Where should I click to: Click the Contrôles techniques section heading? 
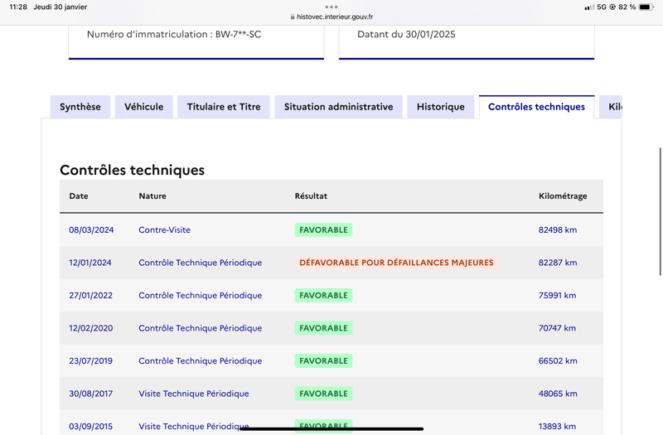(x=132, y=170)
